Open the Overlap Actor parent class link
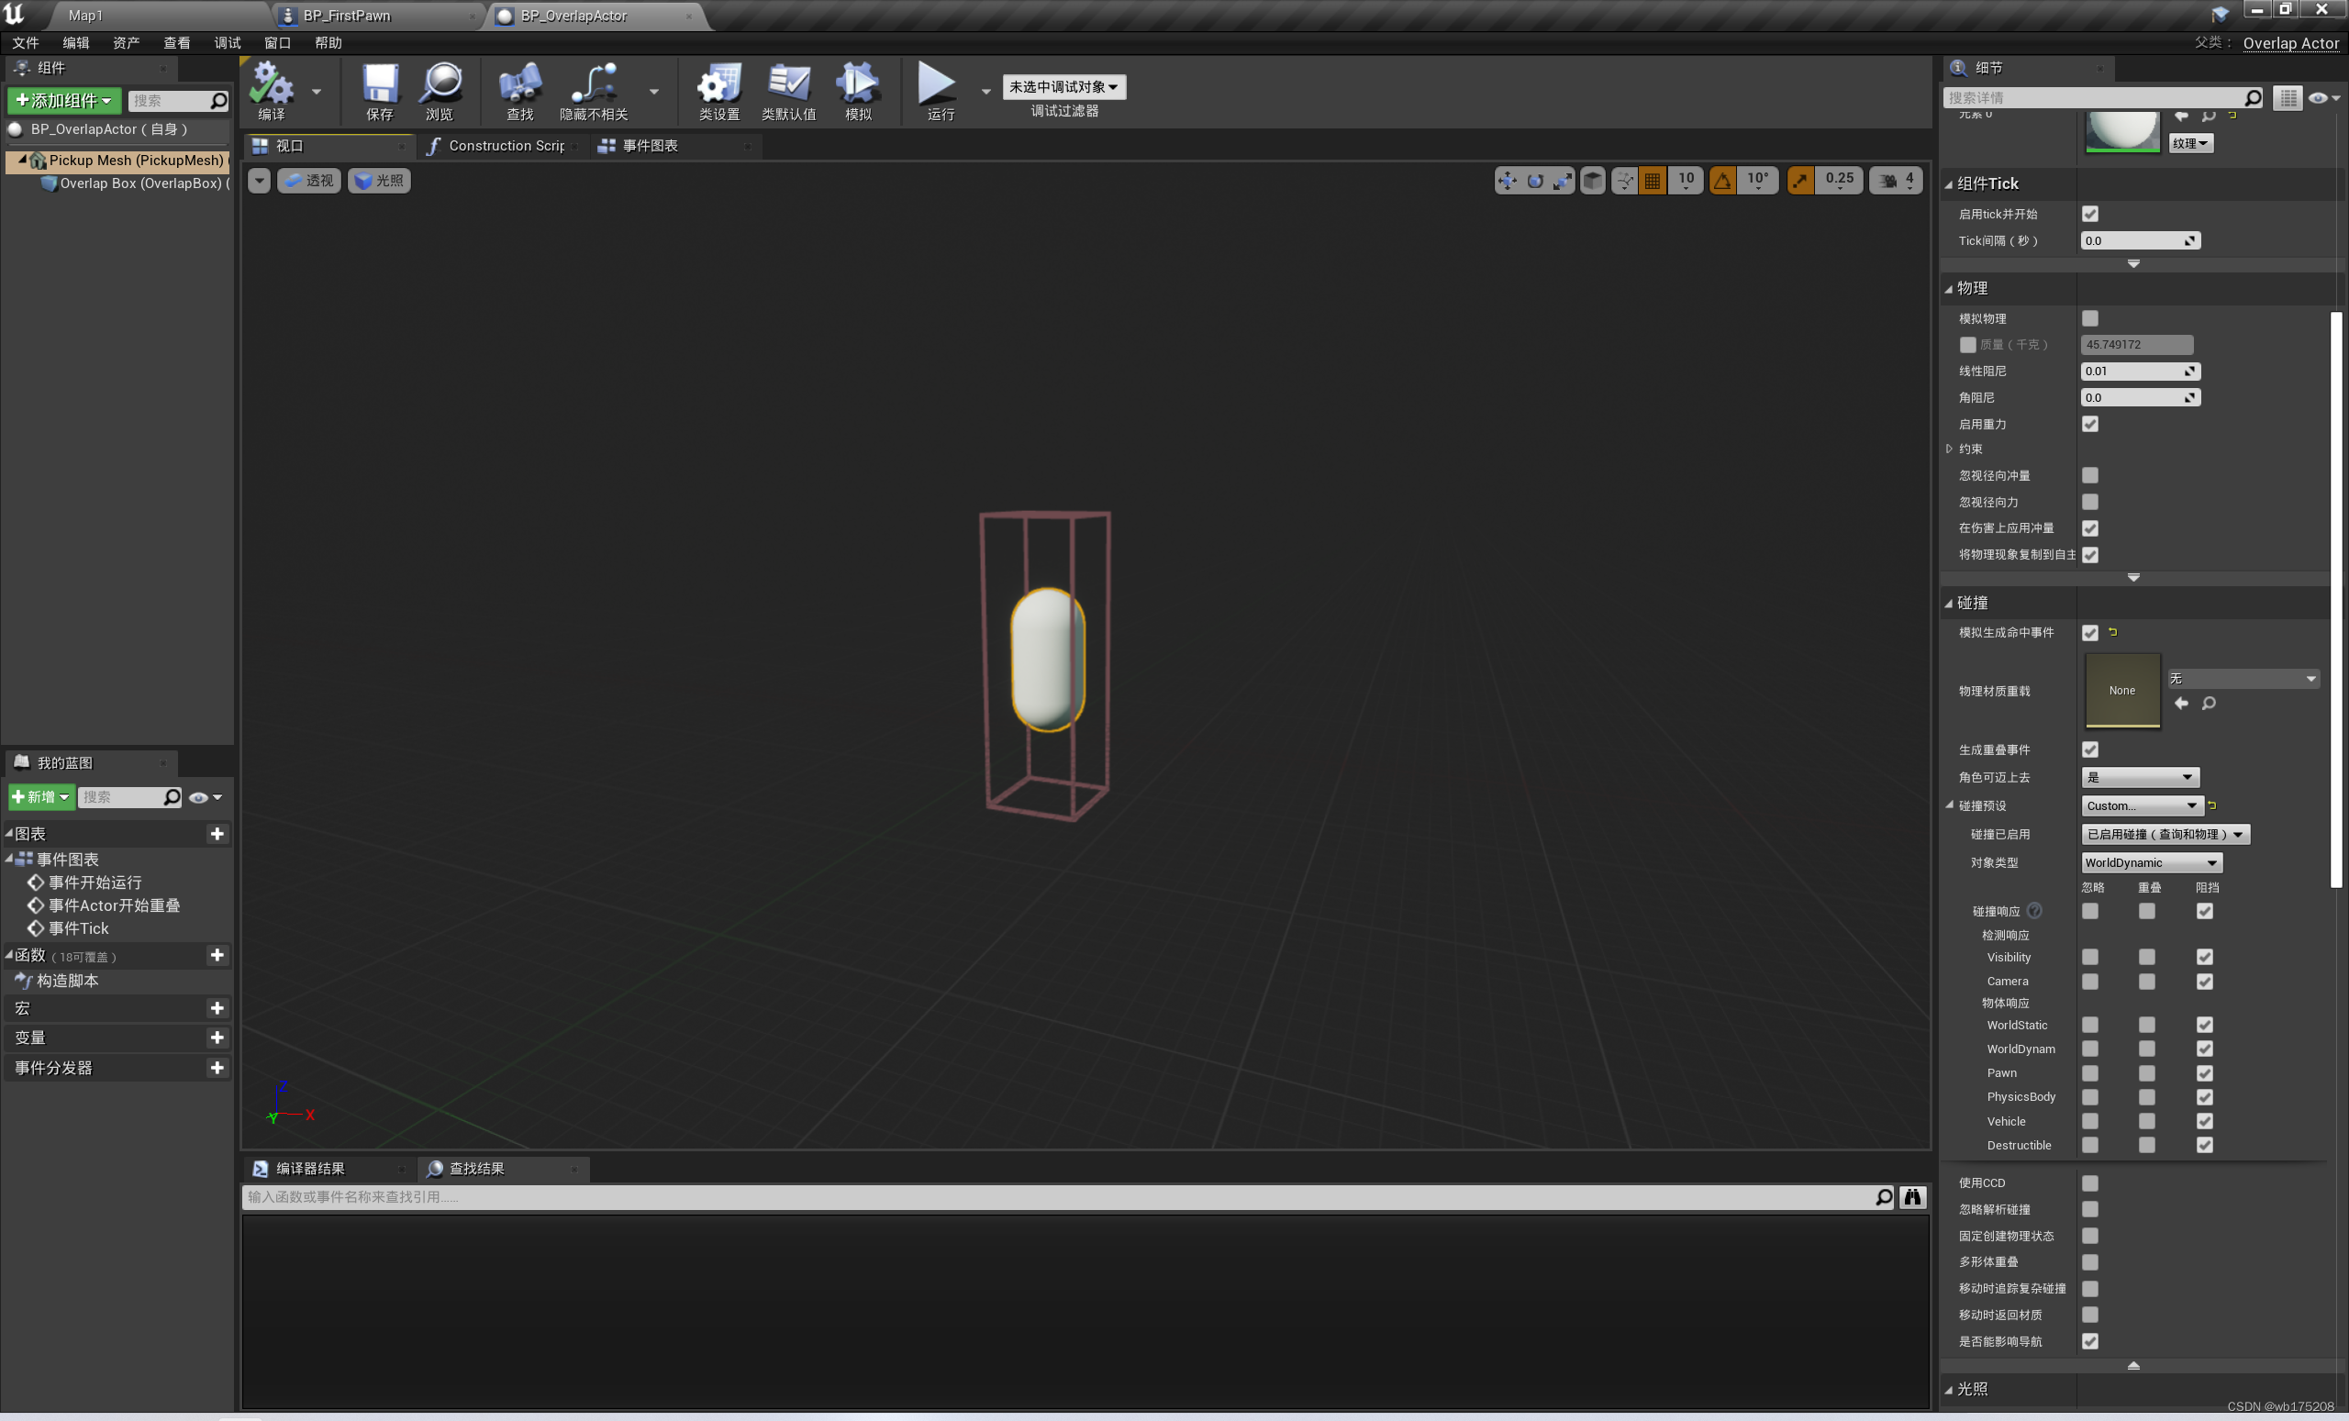The width and height of the screenshot is (2349, 1421). tap(2292, 43)
